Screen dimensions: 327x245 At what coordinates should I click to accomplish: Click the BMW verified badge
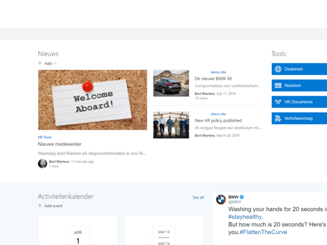coord(242,197)
